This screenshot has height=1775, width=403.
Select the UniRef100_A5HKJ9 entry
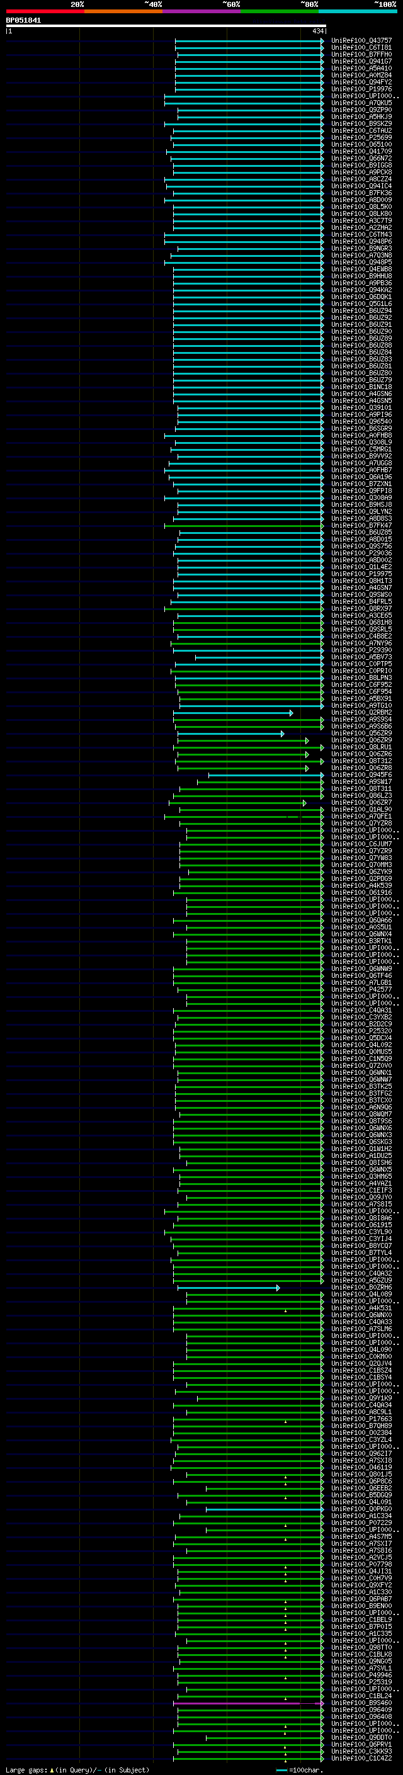coord(361,117)
